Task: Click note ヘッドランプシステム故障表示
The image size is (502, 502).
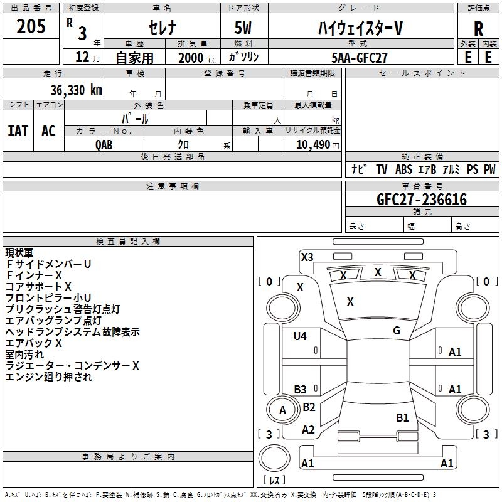Action: 72,332
